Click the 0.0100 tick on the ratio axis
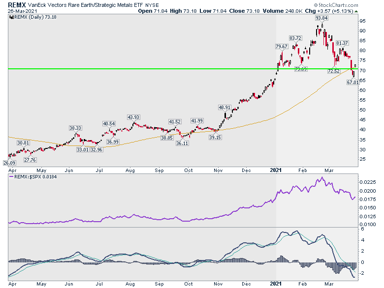The width and height of the screenshot is (384, 288). (367, 224)
